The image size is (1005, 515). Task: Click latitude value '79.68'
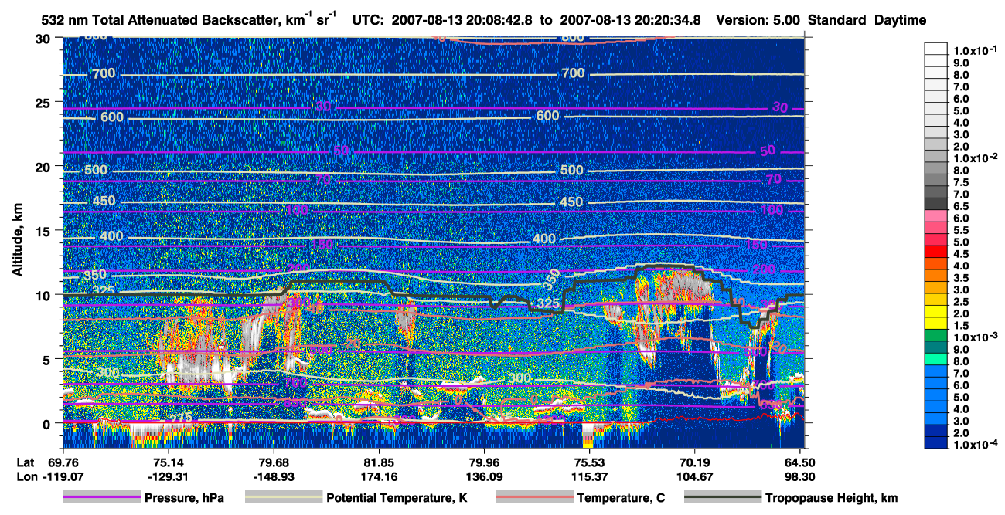tap(273, 462)
